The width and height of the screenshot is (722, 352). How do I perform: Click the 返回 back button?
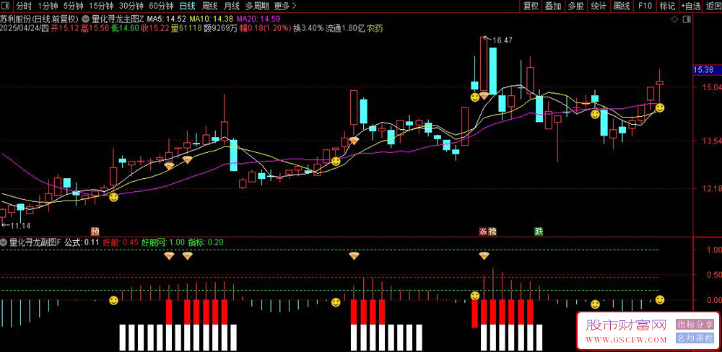click(713, 6)
